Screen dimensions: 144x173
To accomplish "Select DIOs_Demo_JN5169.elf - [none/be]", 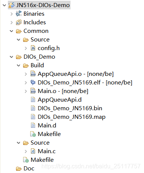I will click(x=85, y=83).
